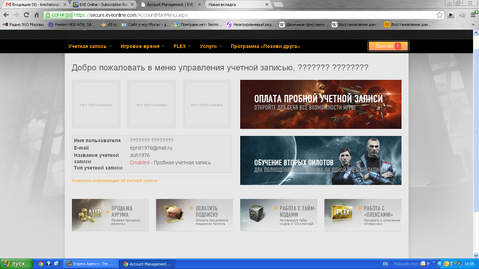The width and height of the screenshot is (479, 269).
Task: Open the Сайт о ноутбуках bookmark
Action: pos(146,25)
